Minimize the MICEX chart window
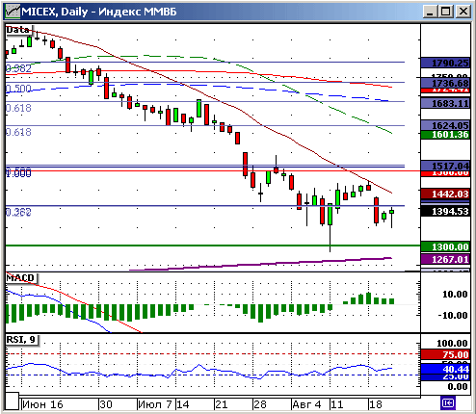The height and width of the screenshot is (414, 476). [430, 12]
